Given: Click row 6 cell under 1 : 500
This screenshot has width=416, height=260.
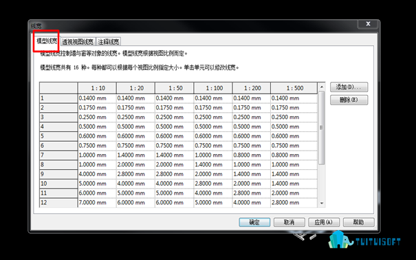Looking at the screenshot, I should coord(294,146).
